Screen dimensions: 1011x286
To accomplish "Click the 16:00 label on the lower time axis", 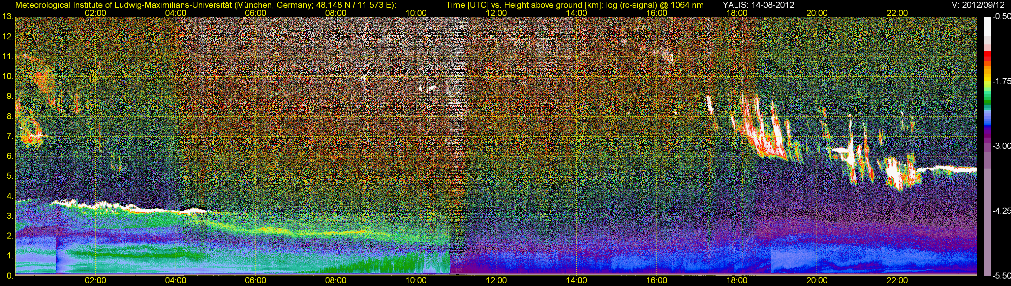I will click(x=656, y=281).
